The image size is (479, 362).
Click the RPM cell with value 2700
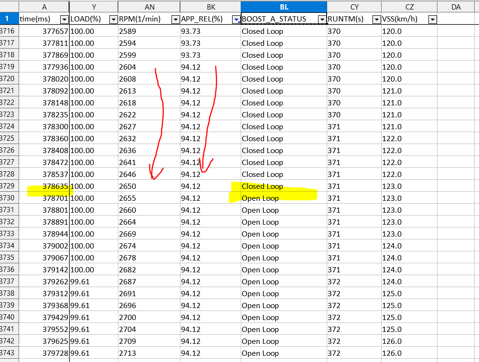149,318
